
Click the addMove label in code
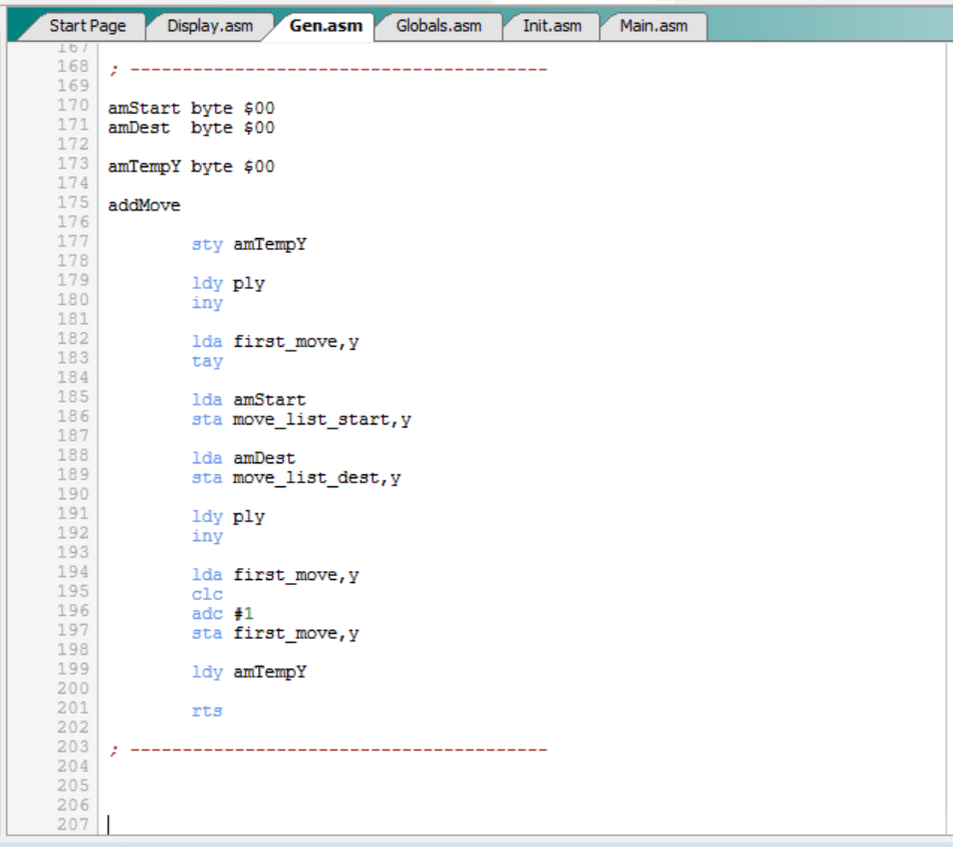144,205
